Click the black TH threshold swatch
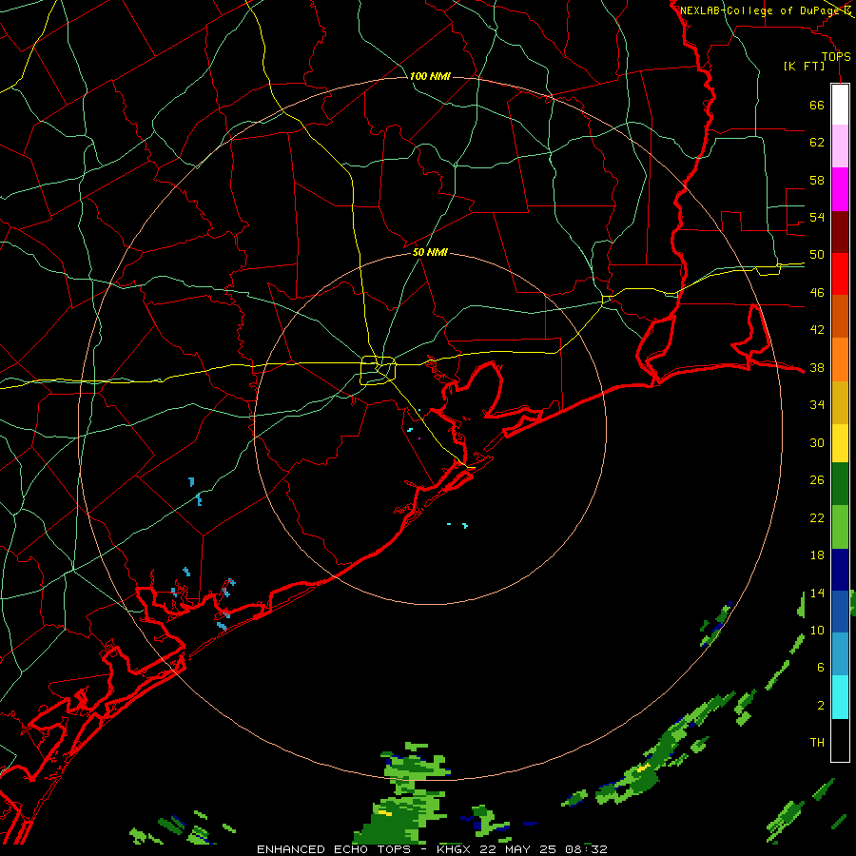 click(x=840, y=740)
